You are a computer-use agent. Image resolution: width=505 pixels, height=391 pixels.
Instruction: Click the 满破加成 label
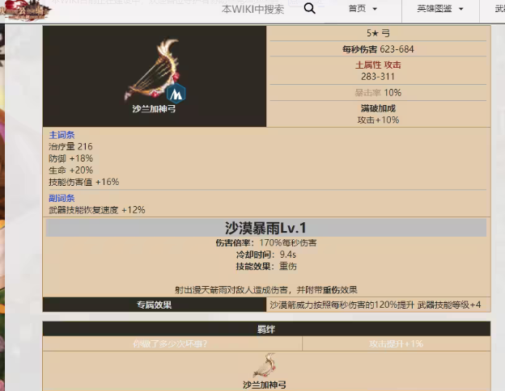378,108
